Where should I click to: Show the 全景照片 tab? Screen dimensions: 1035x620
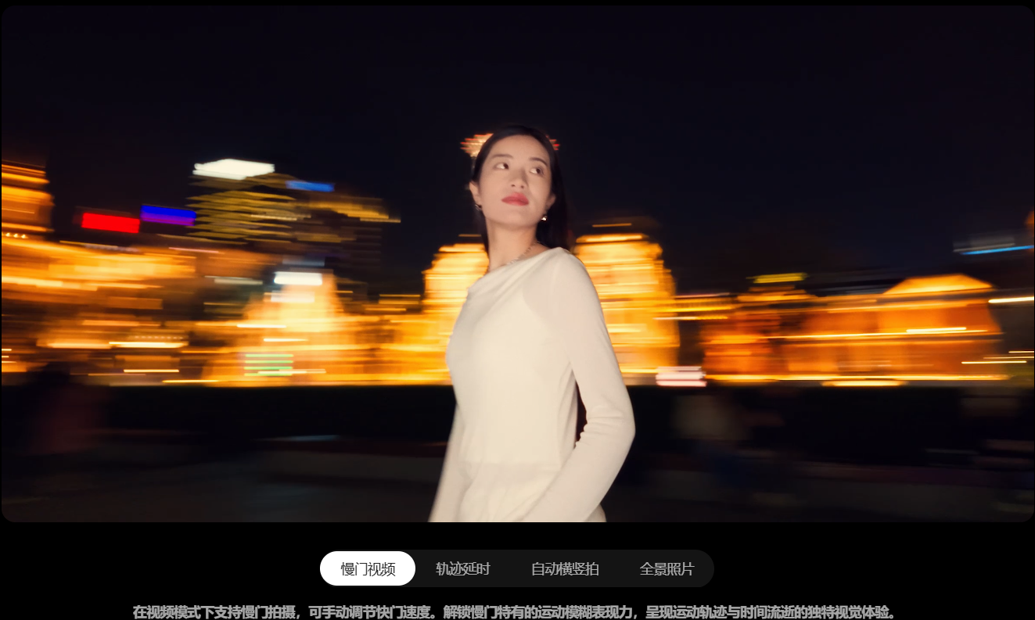[x=667, y=568]
